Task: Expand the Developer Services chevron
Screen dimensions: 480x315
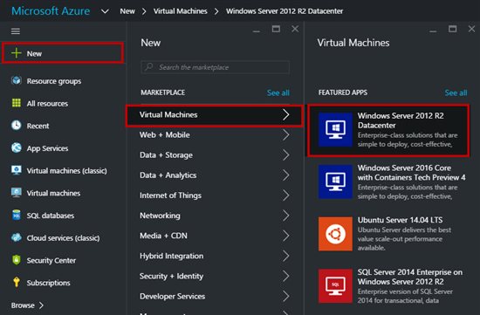Action: (286, 297)
